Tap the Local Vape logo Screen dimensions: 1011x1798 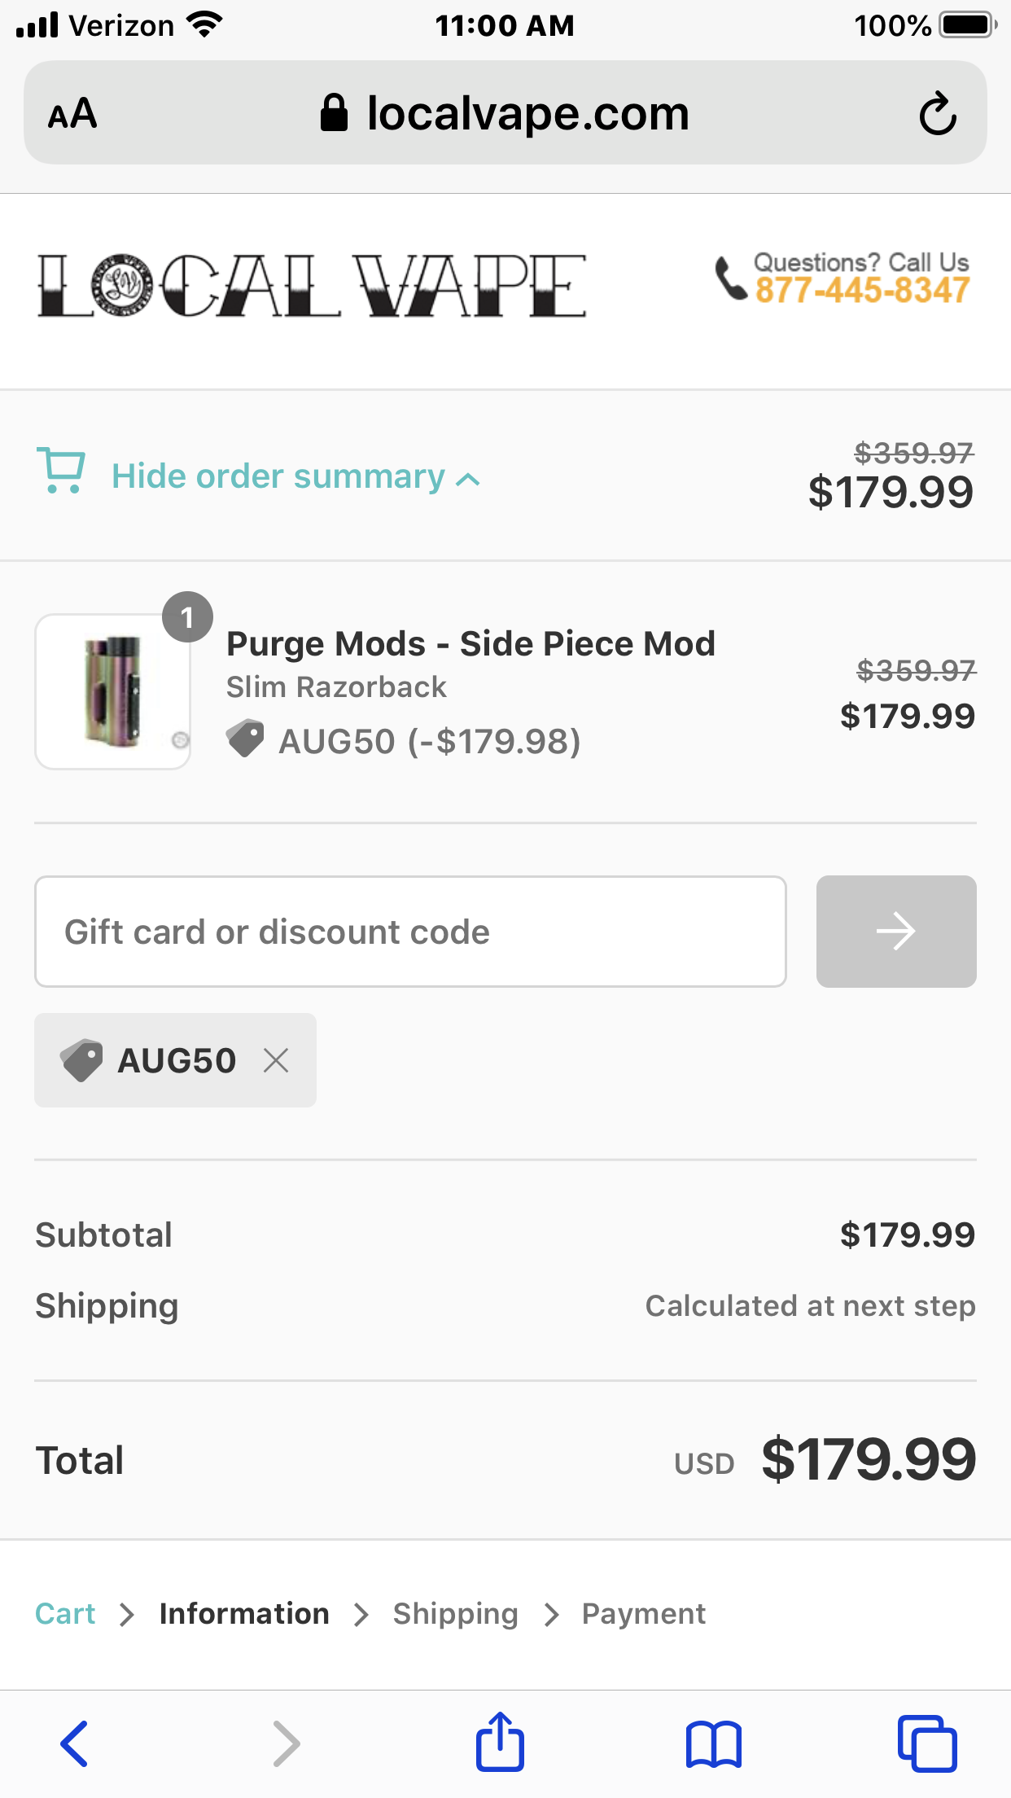click(x=312, y=285)
